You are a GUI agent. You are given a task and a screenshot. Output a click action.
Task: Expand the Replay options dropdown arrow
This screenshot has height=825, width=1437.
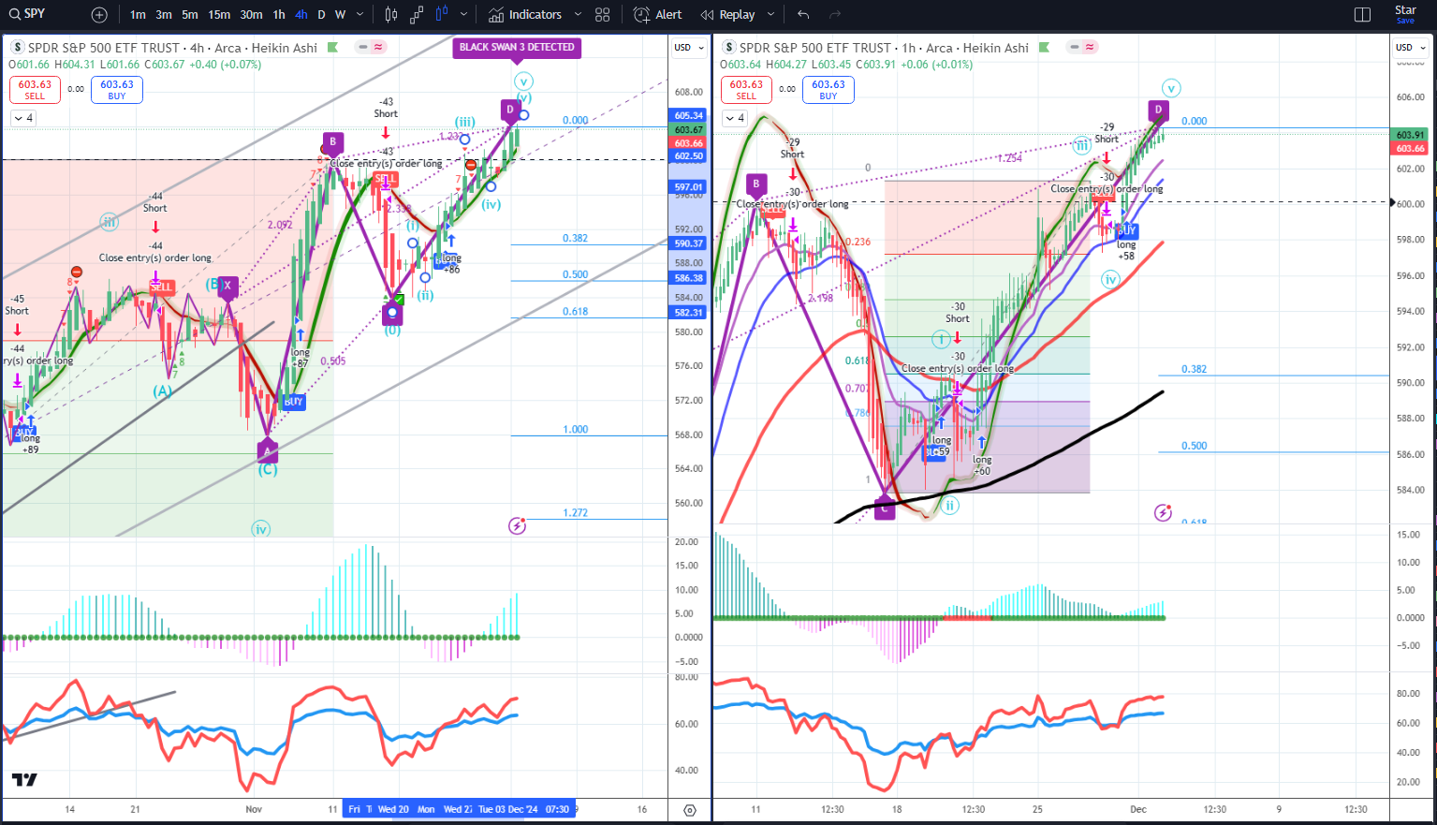coord(771,15)
